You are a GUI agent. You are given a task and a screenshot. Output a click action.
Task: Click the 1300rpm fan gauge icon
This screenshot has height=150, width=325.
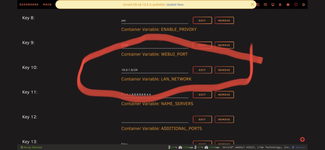tap(206, 147)
